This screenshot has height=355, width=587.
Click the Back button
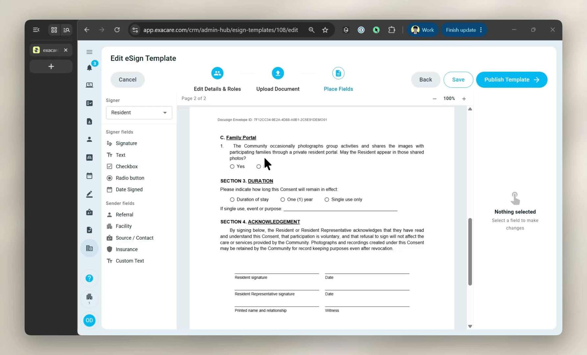point(425,80)
